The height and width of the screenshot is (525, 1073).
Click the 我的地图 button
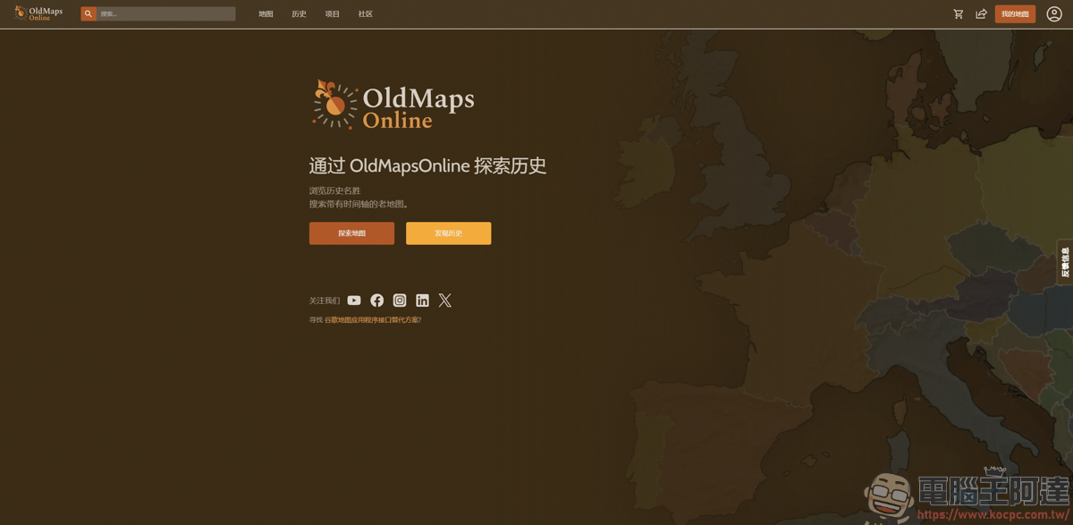click(1015, 14)
